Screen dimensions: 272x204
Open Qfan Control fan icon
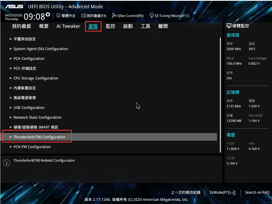coord(114,16)
